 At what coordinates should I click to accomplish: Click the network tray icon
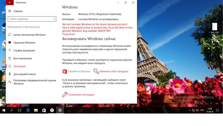pos(193,110)
